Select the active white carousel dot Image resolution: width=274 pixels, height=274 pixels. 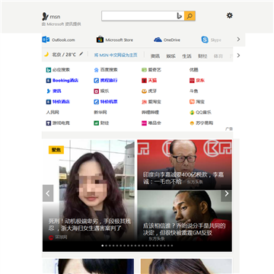[x=103, y=246]
